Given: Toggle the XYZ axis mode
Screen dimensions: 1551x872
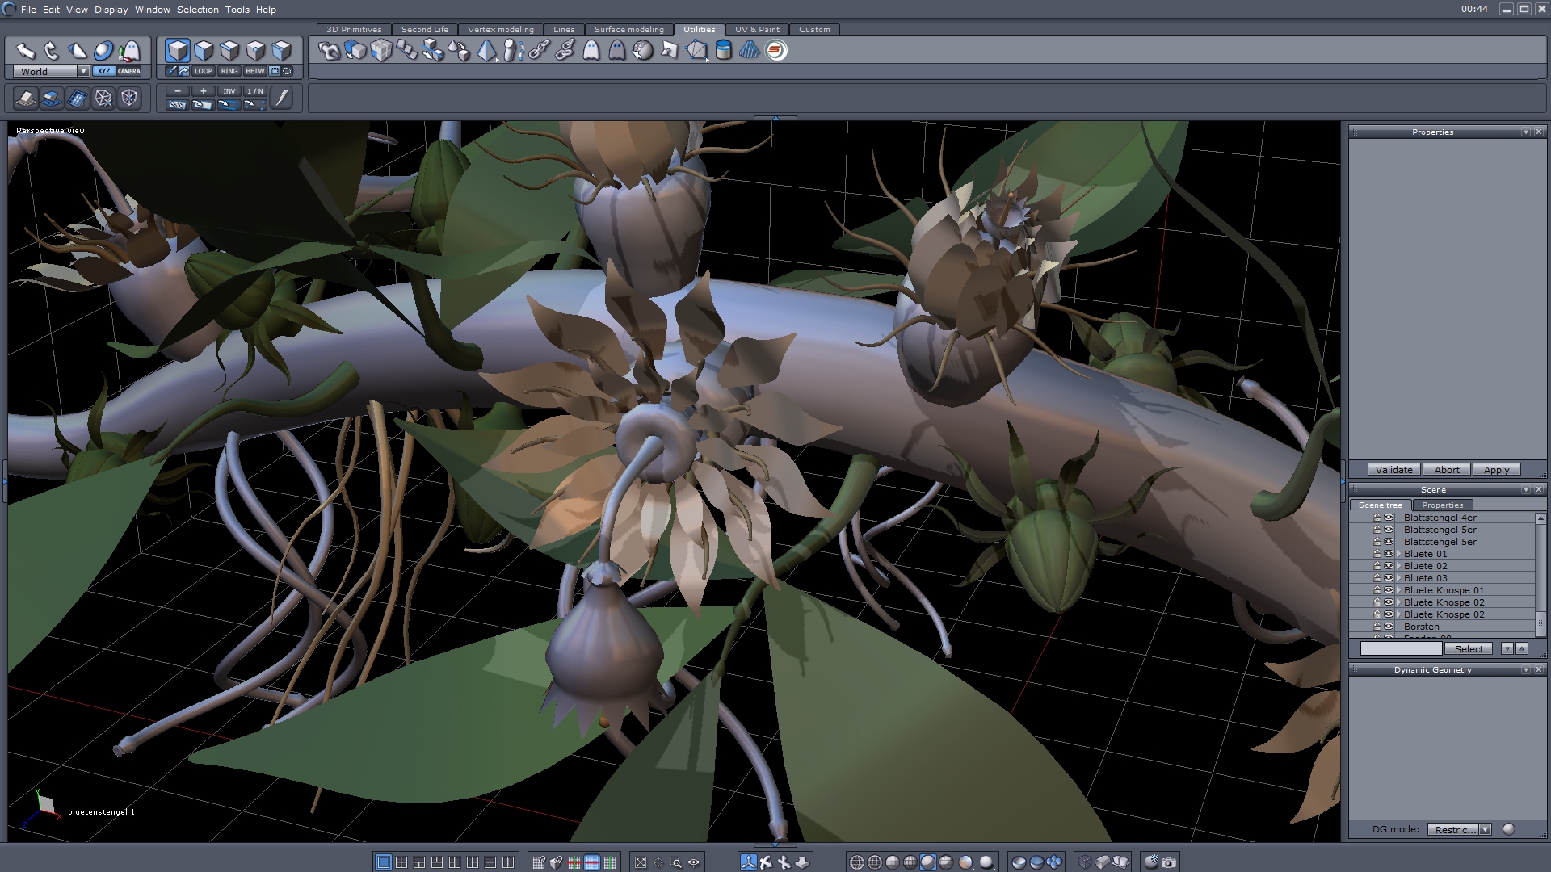Looking at the screenshot, I should pos(103,71).
